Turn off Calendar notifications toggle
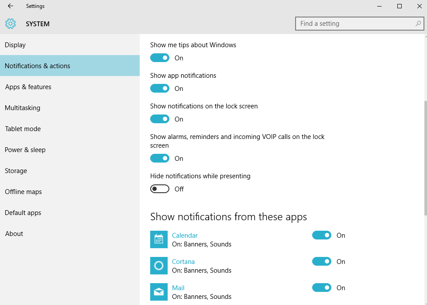The height and width of the screenshot is (305, 427). pos(322,235)
